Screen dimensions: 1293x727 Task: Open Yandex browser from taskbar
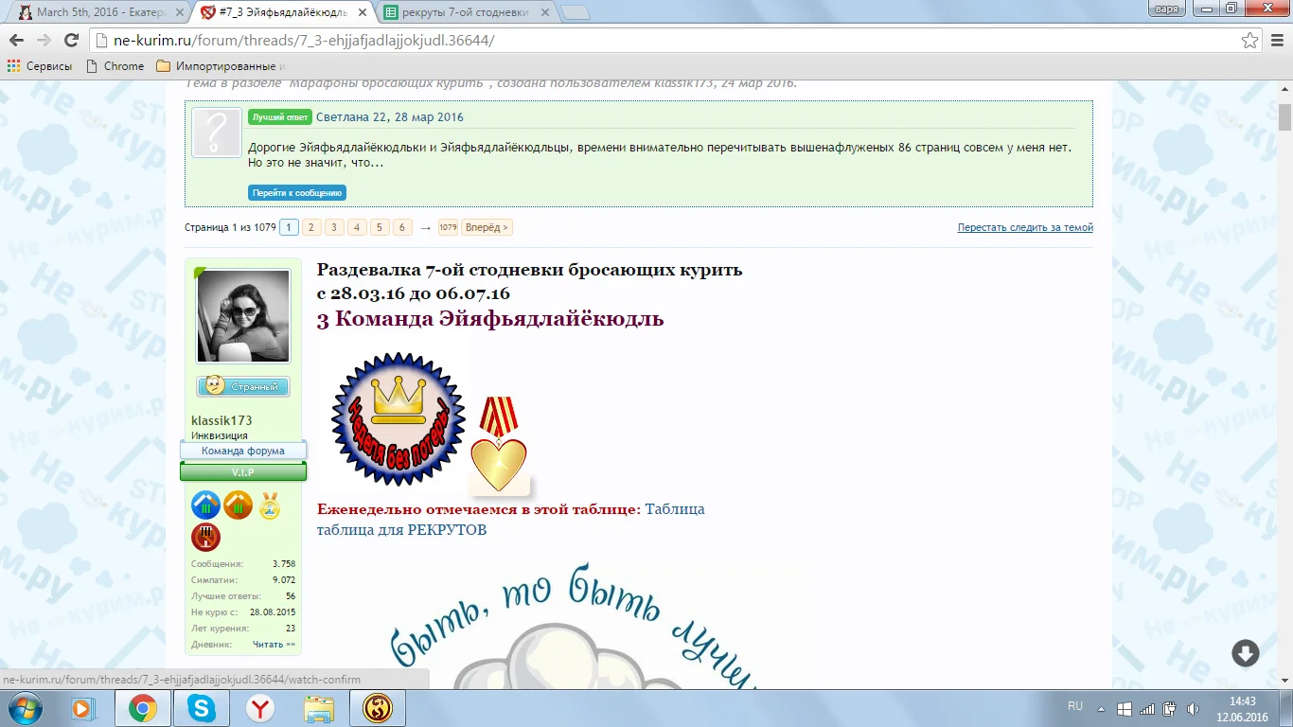260,708
